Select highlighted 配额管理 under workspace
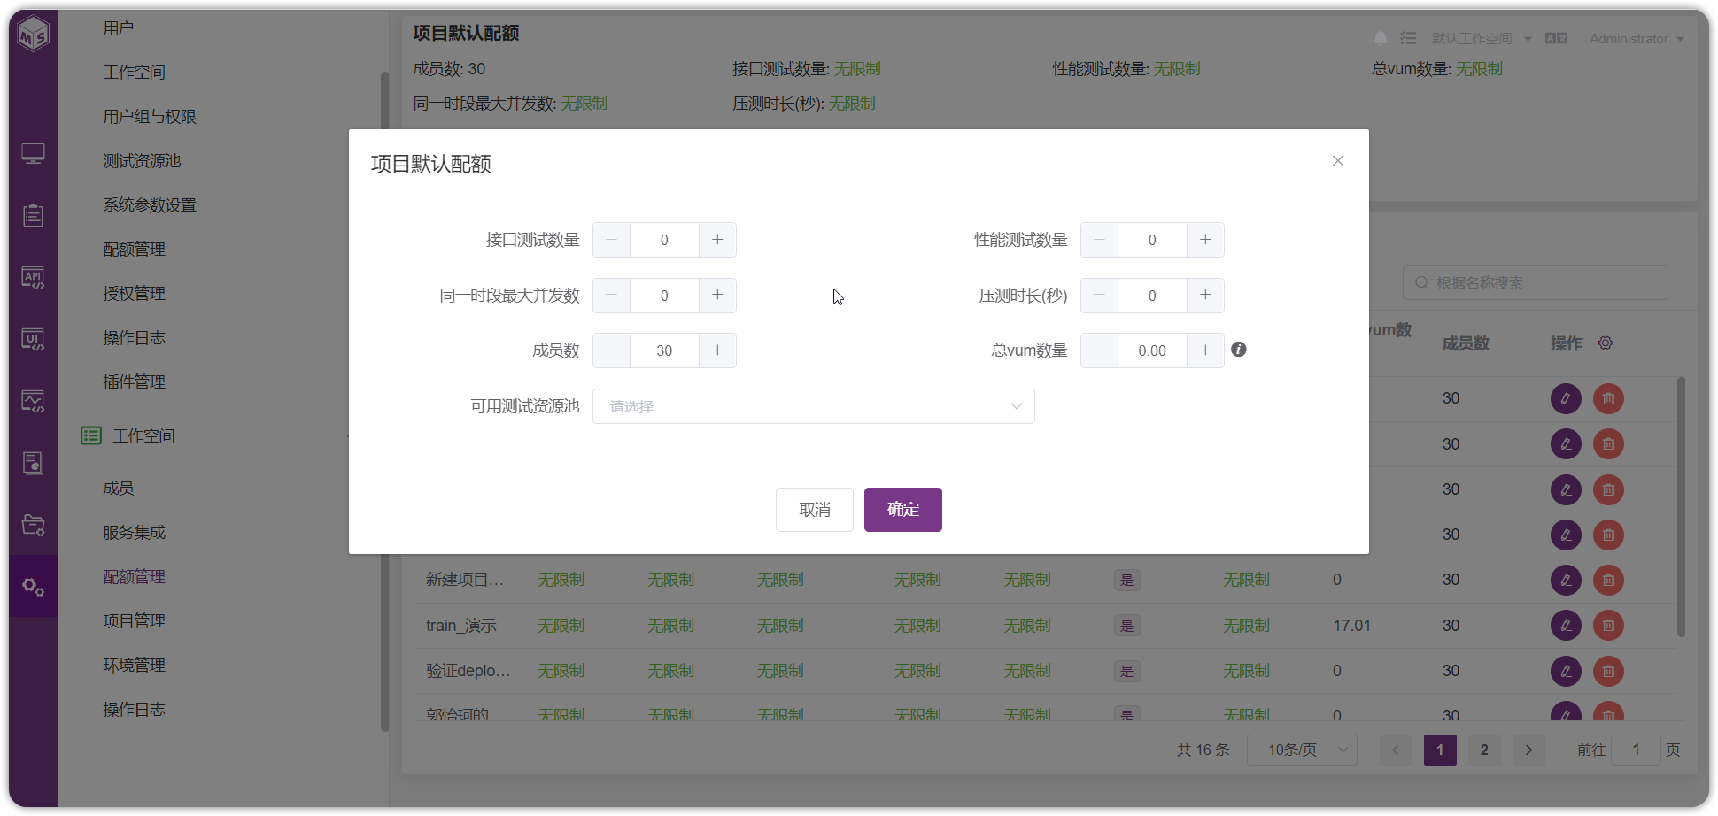This screenshot has height=816, width=1718. tap(134, 577)
